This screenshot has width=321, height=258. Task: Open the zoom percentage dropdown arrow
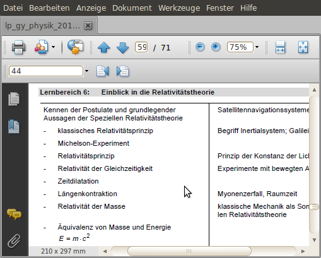(257, 47)
